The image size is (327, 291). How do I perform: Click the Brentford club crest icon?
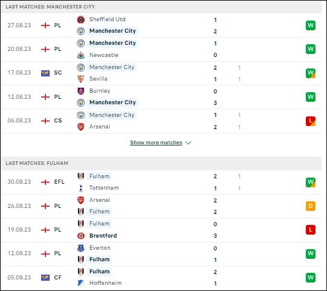(81, 236)
